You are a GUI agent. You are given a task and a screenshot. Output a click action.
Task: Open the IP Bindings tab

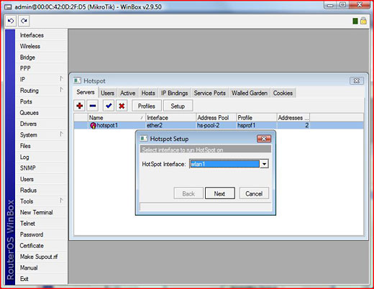click(x=175, y=93)
